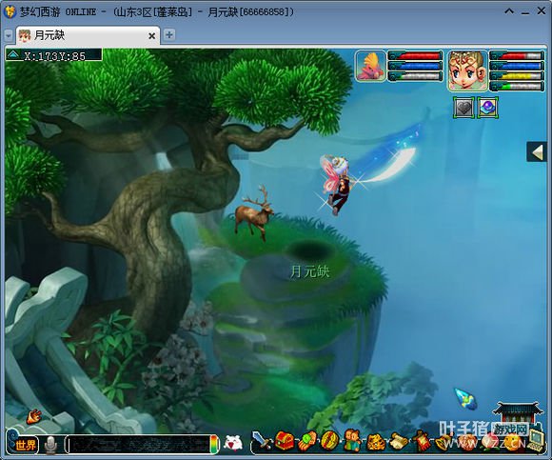Click the player's blue mana bar
552x460 pixels.
coord(518,66)
